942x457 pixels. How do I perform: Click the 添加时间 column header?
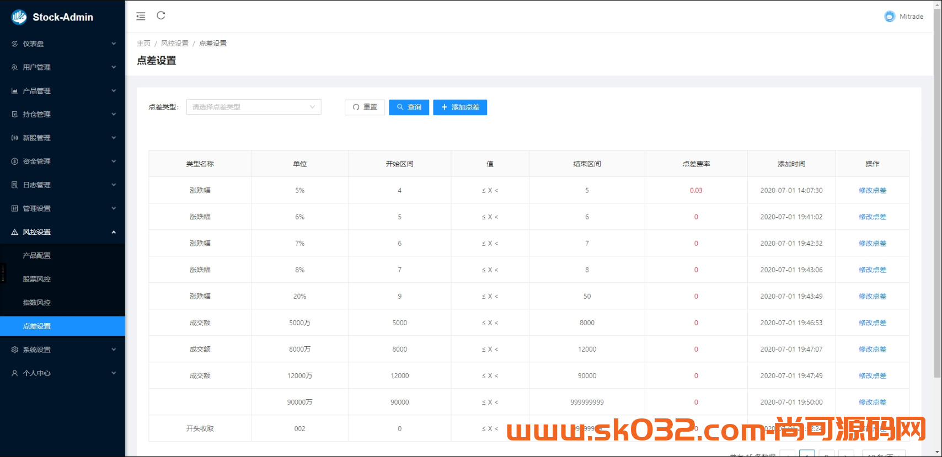coord(791,164)
